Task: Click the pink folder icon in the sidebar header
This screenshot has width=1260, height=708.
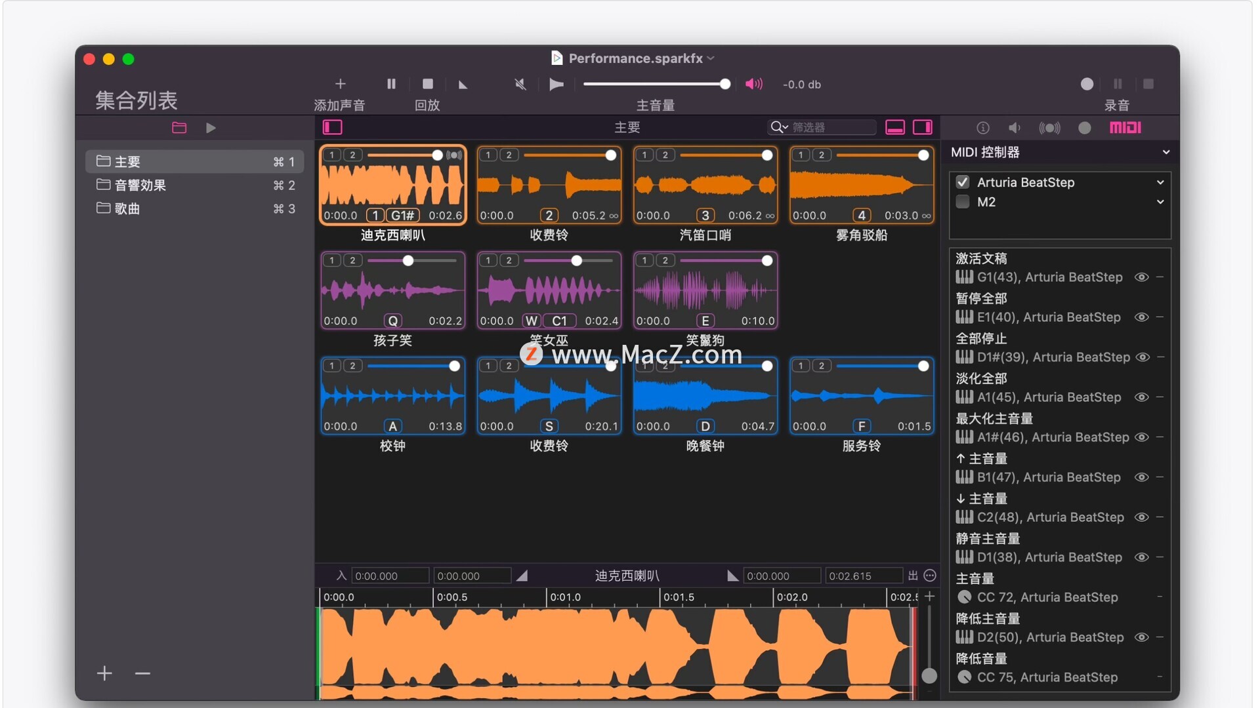Action: click(179, 128)
